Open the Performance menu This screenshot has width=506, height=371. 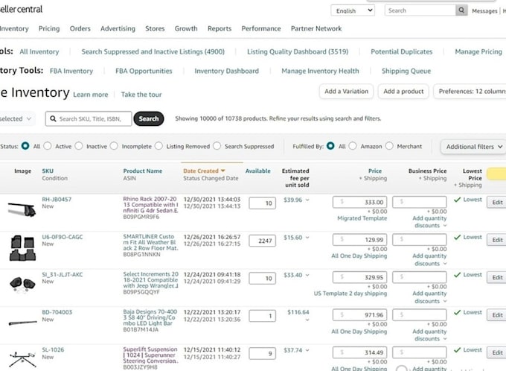coord(261,28)
